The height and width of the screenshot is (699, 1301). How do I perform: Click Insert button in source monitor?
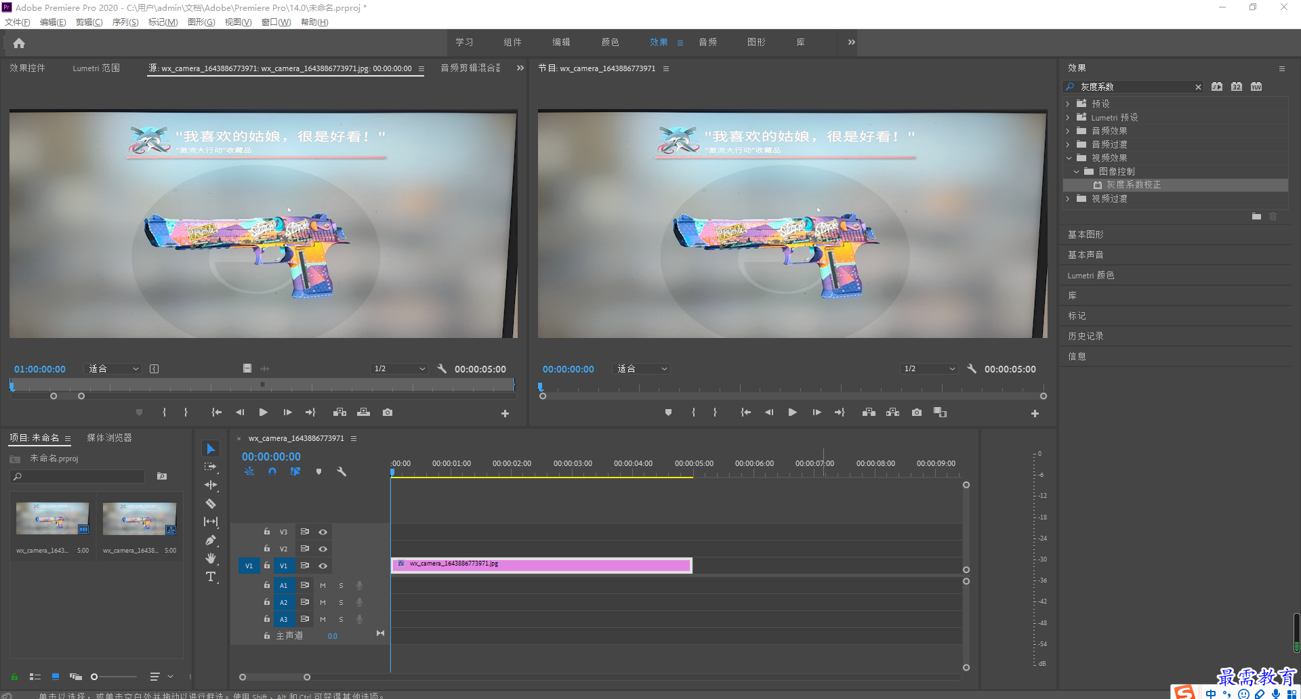pos(339,412)
